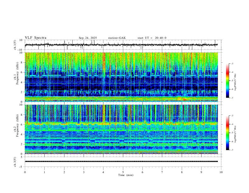Click the '-3' value atop ch.1 colorbar
This screenshot has height=193, width=249.
pyautogui.click(x=232, y=63)
